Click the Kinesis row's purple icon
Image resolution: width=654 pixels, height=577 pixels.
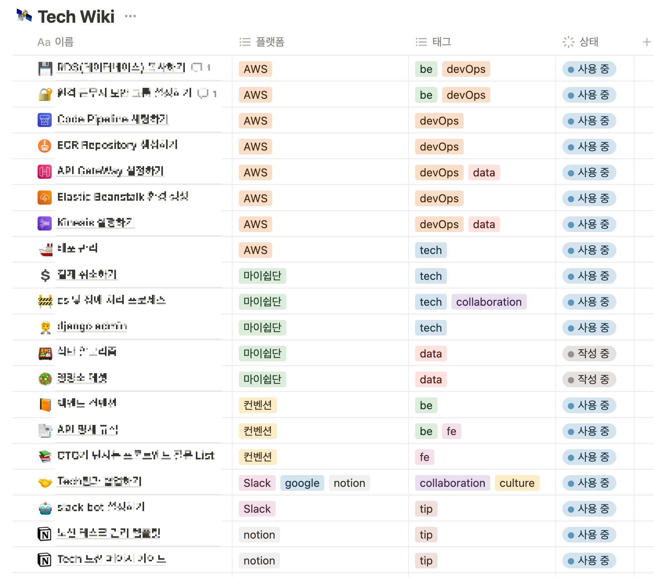pos(45,223)
